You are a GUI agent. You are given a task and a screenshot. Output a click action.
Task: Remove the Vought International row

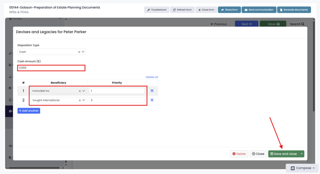(x=152, y=100)
